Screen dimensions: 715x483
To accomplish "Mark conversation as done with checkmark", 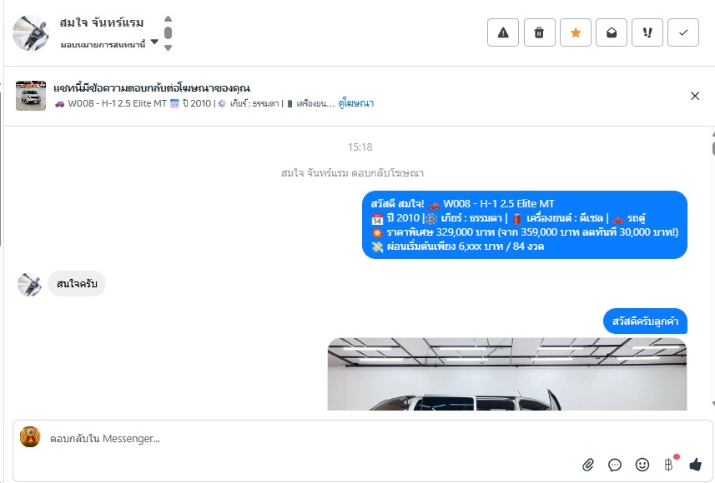I will 683,32.
